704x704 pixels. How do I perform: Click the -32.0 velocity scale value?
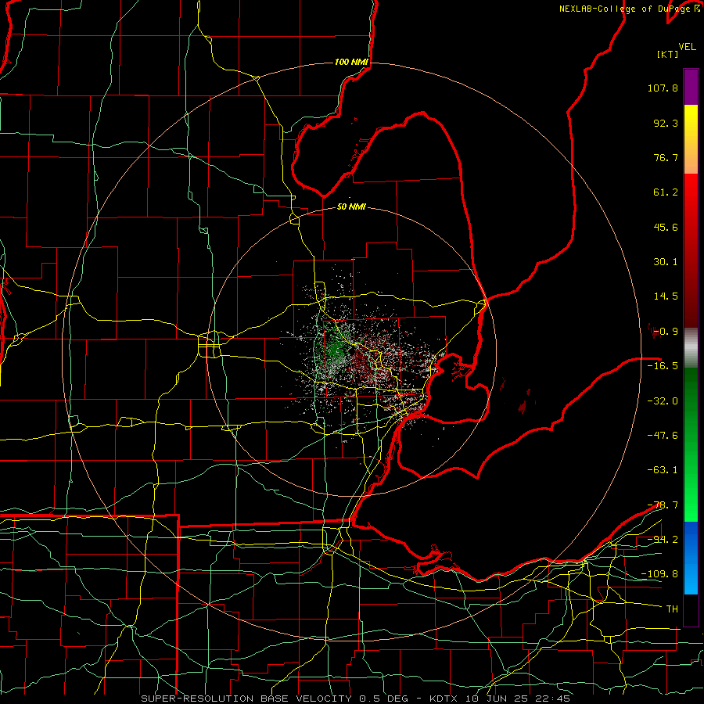click(x=663, y=401)
